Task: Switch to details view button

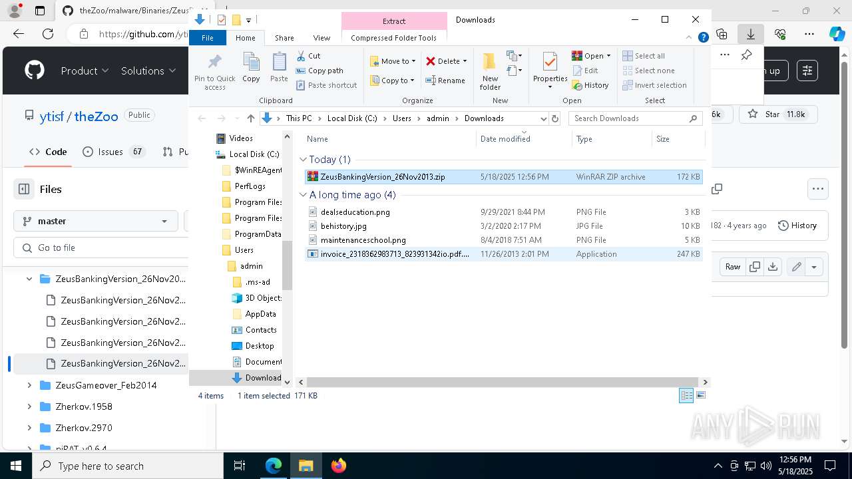Action: coord(686,395)
